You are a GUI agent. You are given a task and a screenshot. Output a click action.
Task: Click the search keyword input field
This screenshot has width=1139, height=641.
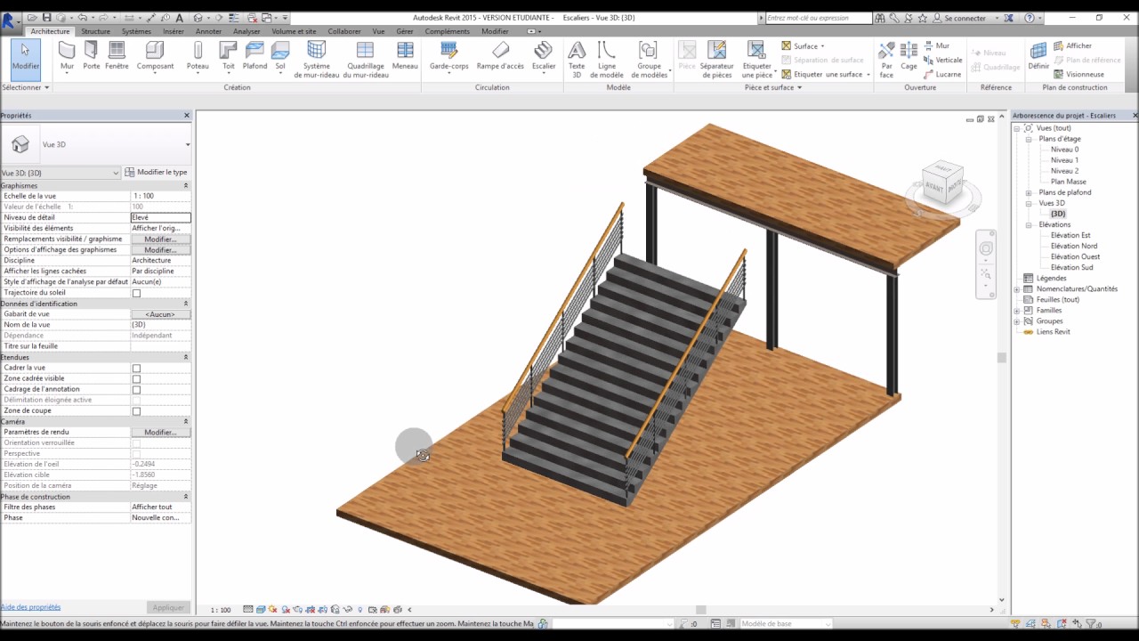819,18
